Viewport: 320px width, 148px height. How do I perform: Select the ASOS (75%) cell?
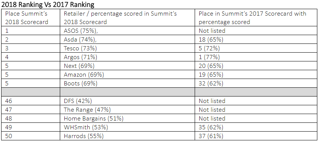pos(127,31)
